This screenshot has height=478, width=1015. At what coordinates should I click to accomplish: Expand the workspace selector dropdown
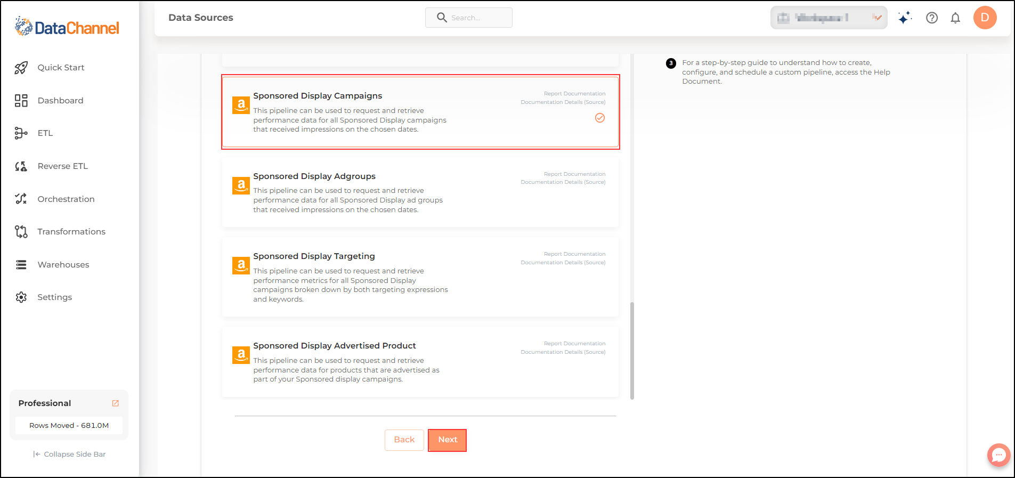click(x=829, y=18)
